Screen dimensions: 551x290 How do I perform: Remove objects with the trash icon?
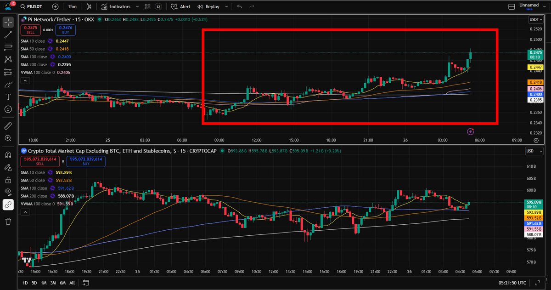click(x=8, y=222)
